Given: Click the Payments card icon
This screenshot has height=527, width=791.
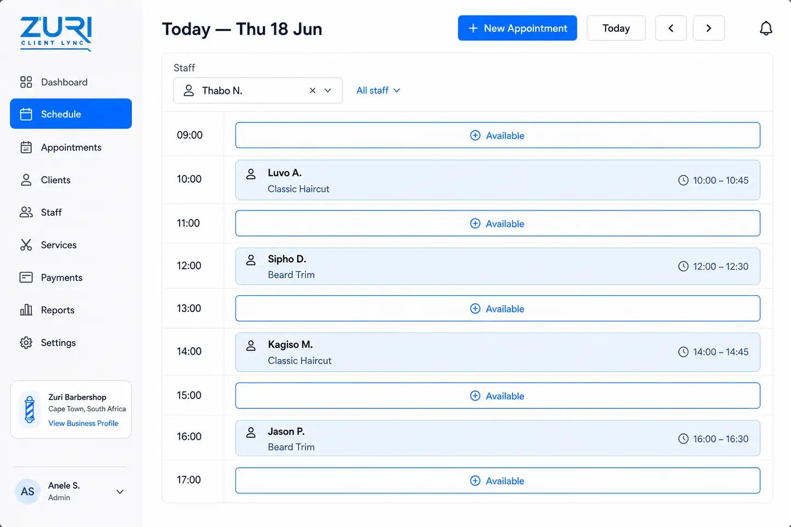Looking at the screenshot, I should point(26,277).
